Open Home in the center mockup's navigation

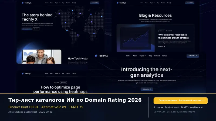tap(128, 56)
